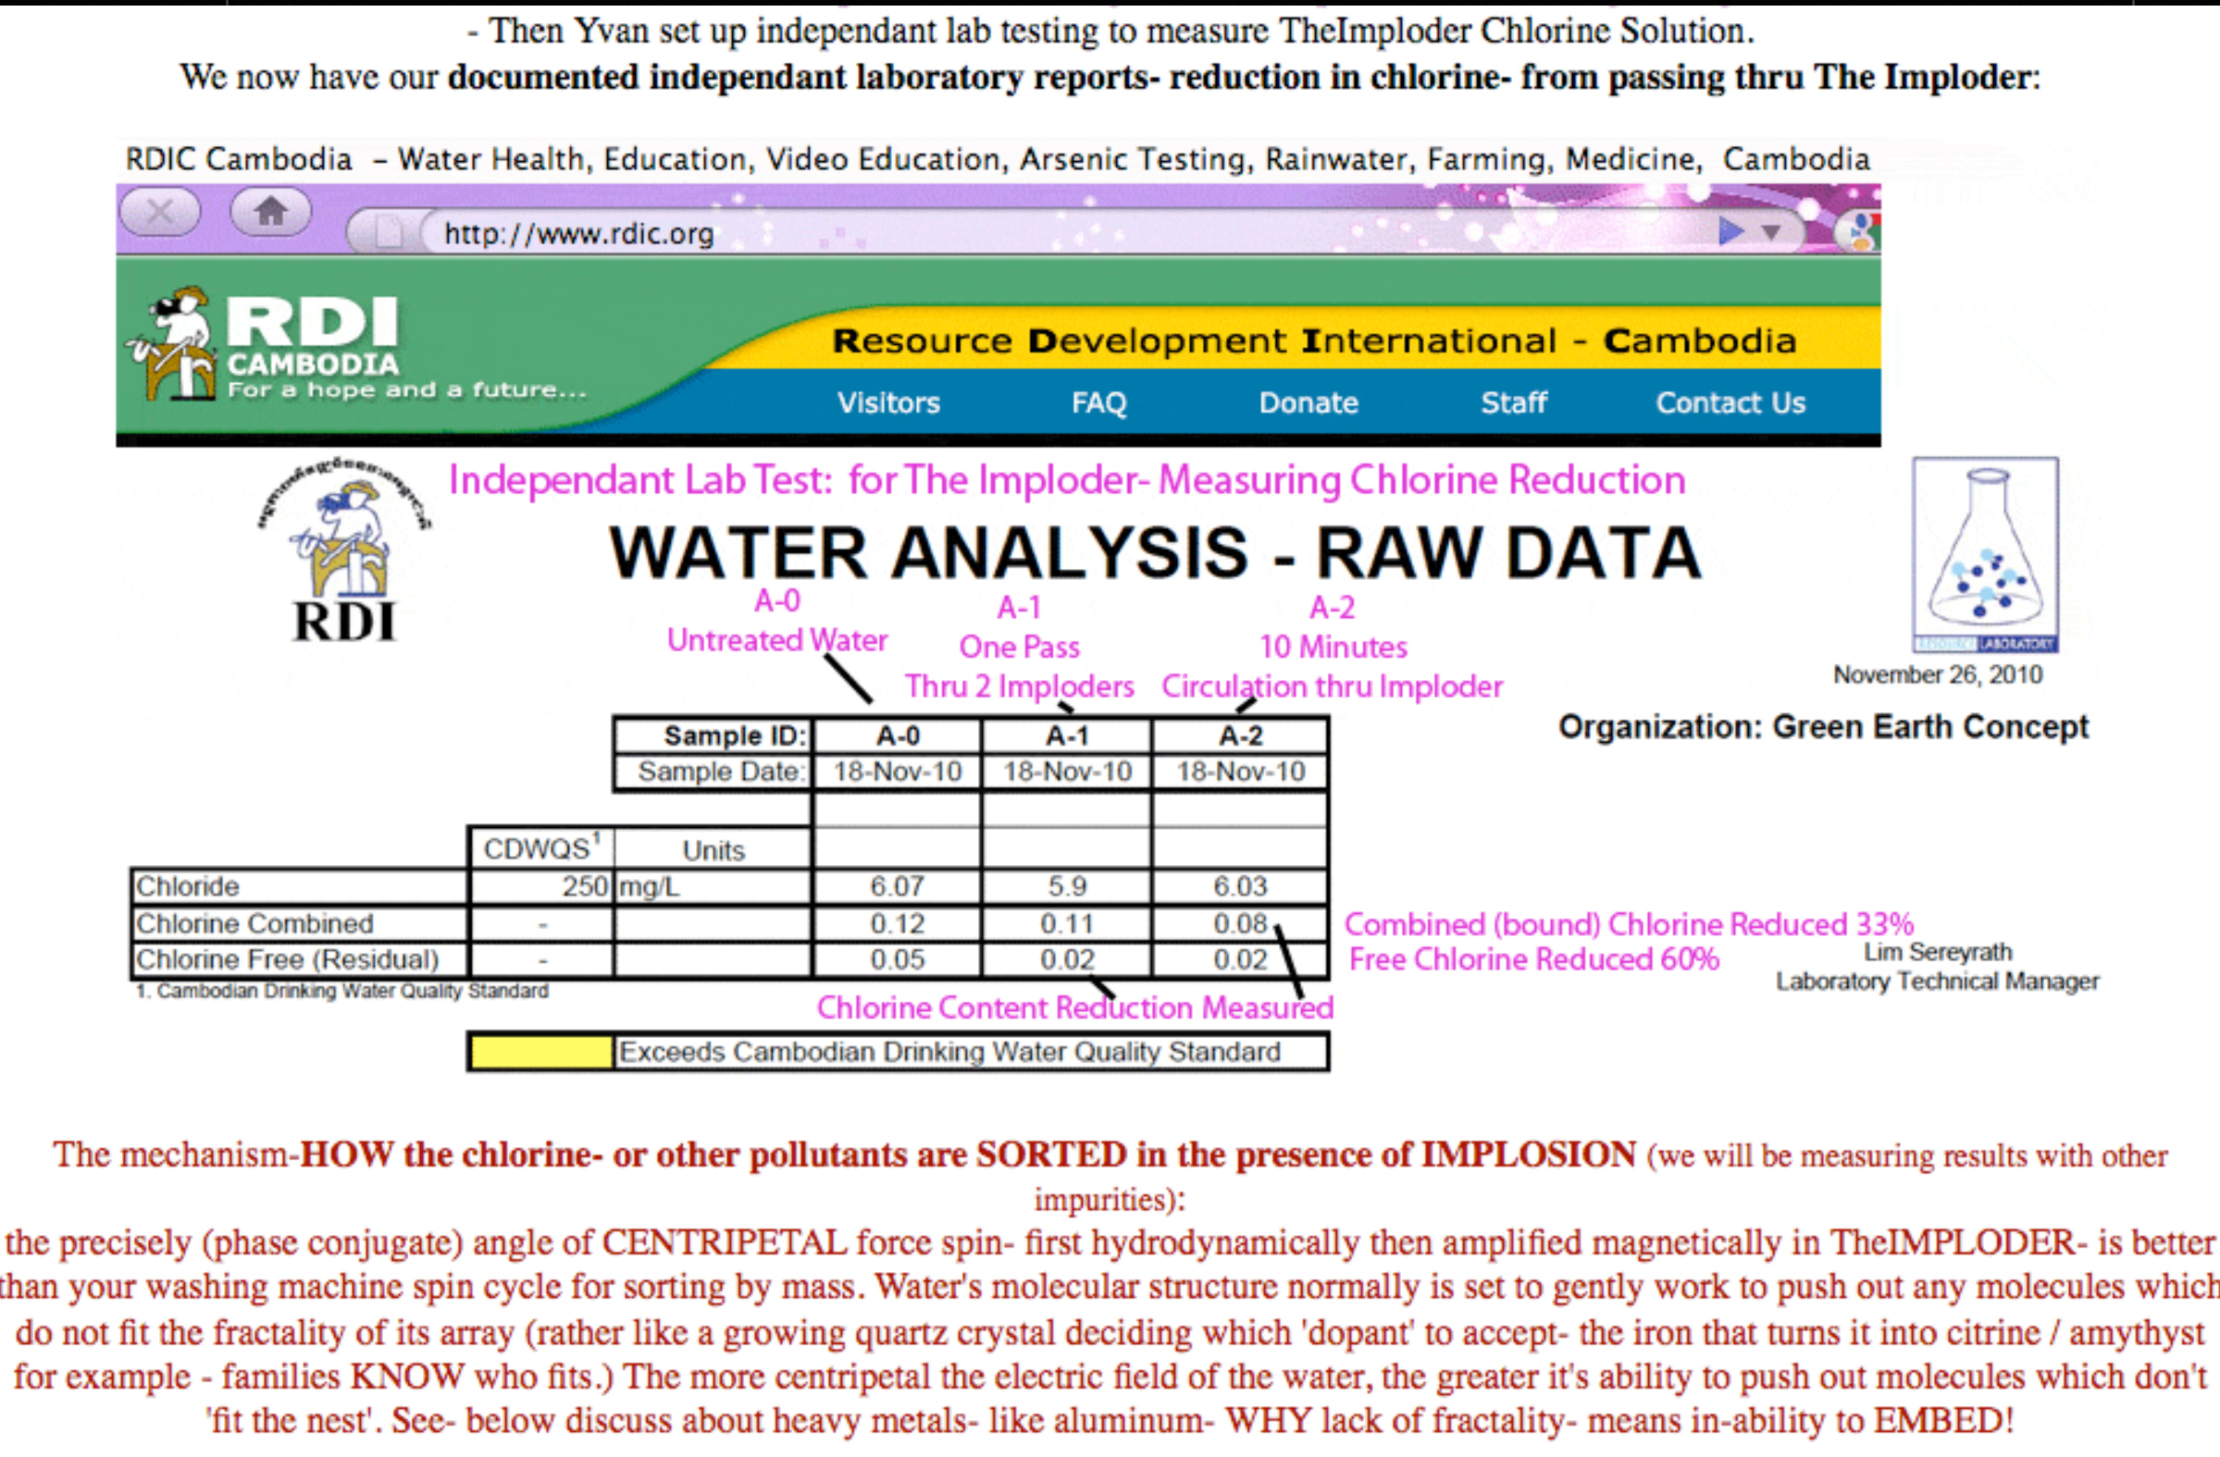Open the Staff navigation link

[x=1514, y=402]
